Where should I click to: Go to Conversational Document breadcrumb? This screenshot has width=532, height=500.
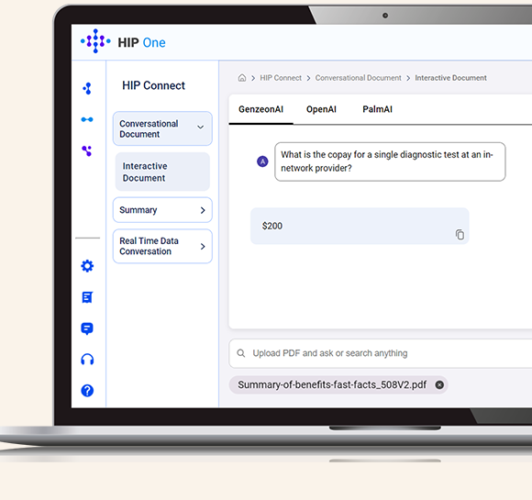[x=358, y=78]
